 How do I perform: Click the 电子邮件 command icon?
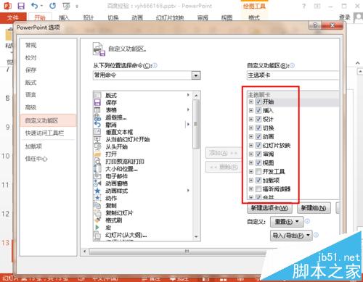point(97,176)
